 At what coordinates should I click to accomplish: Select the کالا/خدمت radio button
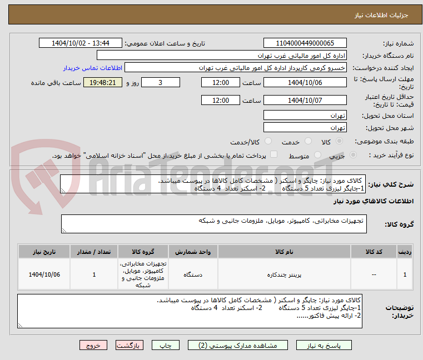tap(268, 141)
